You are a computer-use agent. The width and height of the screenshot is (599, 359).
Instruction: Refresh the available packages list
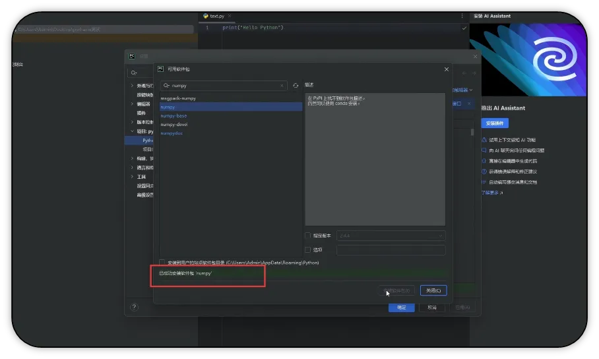click(296, 86)
